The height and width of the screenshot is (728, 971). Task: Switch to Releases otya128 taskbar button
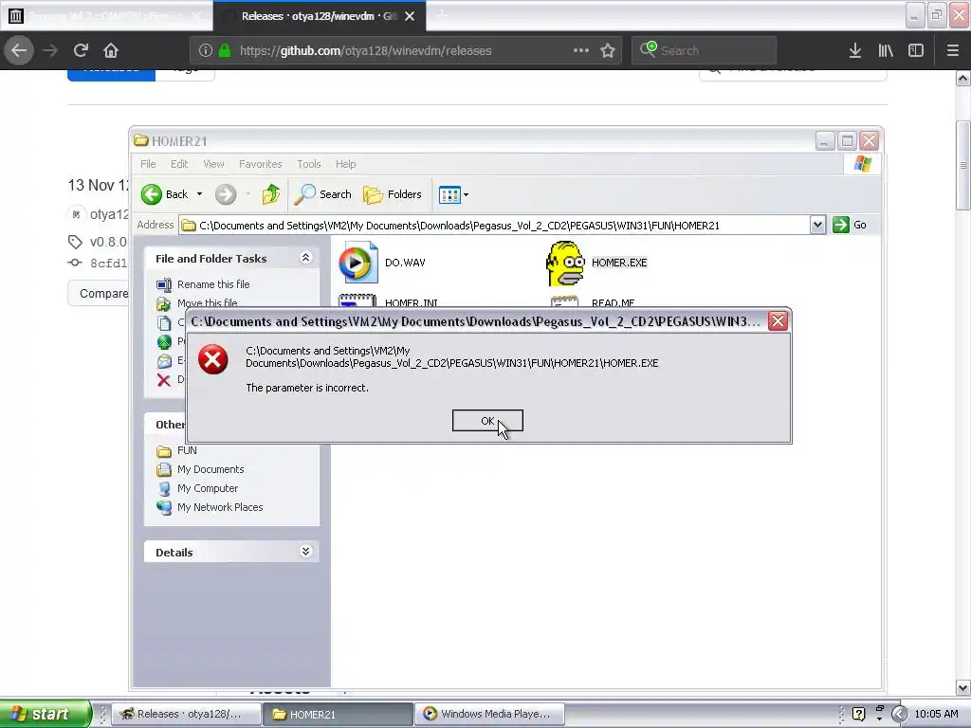(x=185, y=714)
